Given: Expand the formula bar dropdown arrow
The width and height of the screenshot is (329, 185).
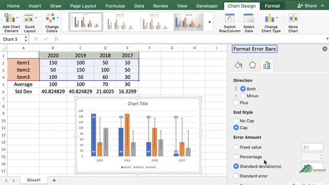Looking at the screenshot, I should (x=327, y=39).
